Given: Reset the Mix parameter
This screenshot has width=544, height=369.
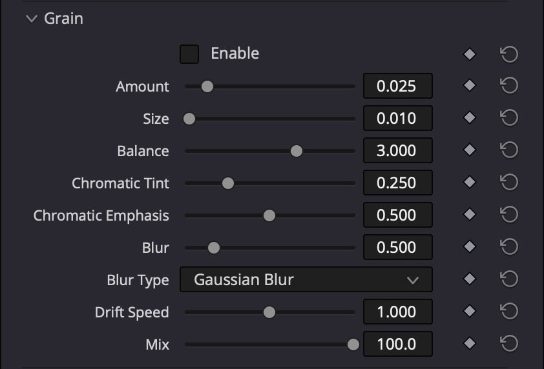Looking at the screenshot, I should click(x=509, y=344).
